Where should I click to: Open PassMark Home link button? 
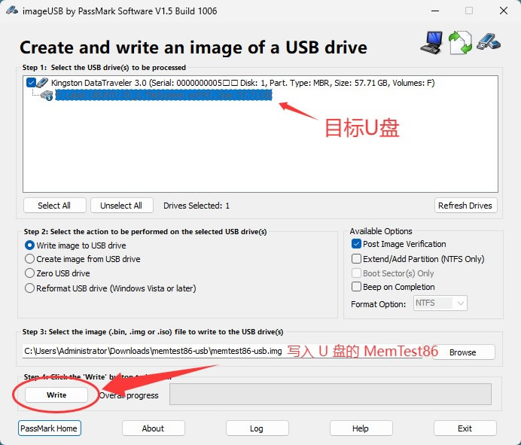click(x=49, y=428)
